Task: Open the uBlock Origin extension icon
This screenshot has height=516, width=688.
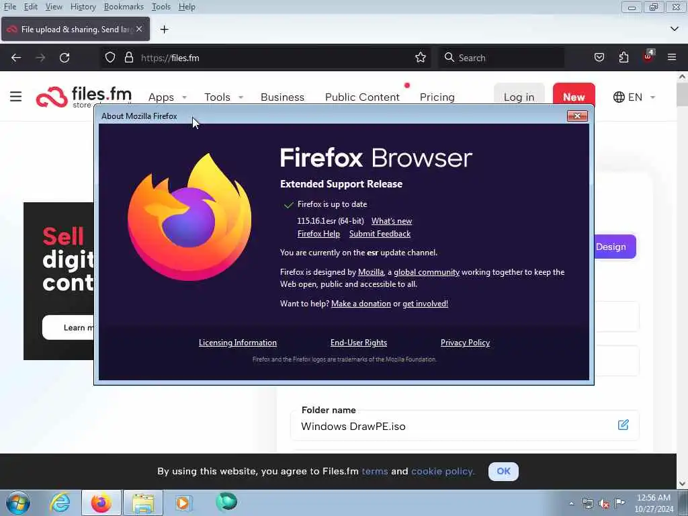Action: pos(648,56)
